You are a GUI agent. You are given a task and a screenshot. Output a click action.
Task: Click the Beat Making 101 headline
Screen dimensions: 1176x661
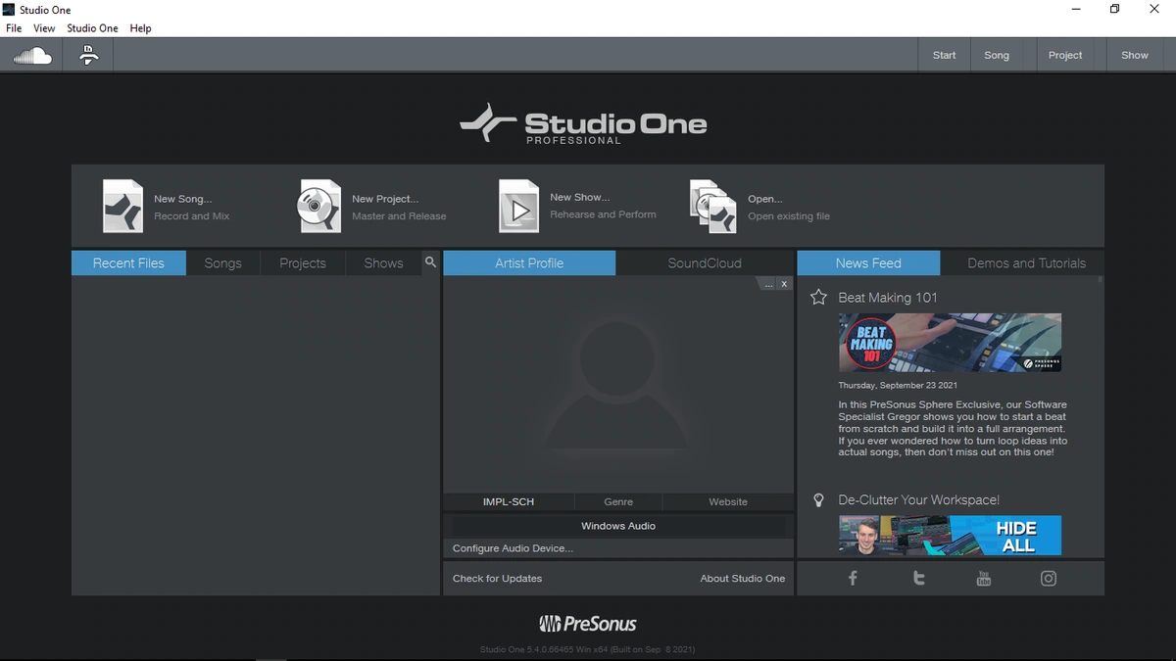point(888,297)
